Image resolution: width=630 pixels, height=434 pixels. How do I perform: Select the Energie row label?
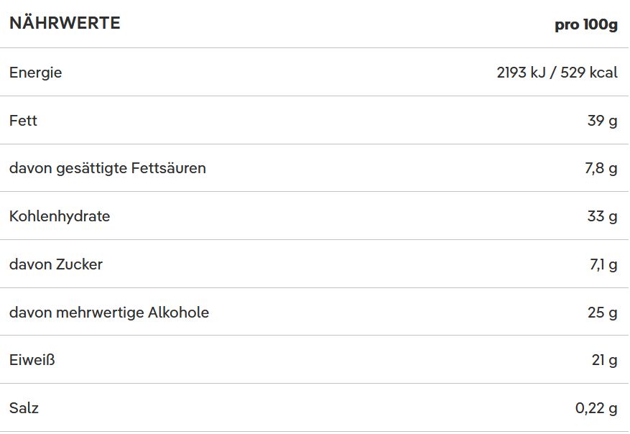click(x=35, y=73)
